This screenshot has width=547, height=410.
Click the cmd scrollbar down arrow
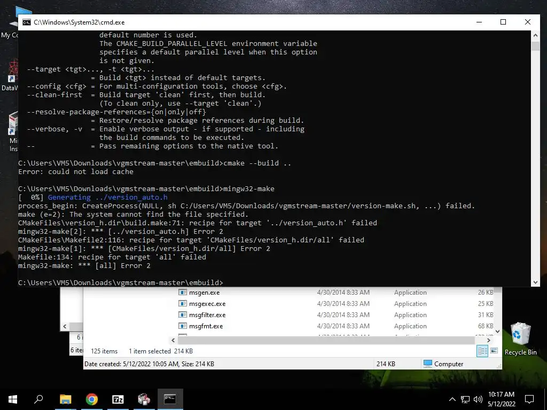tap(535, 282)
